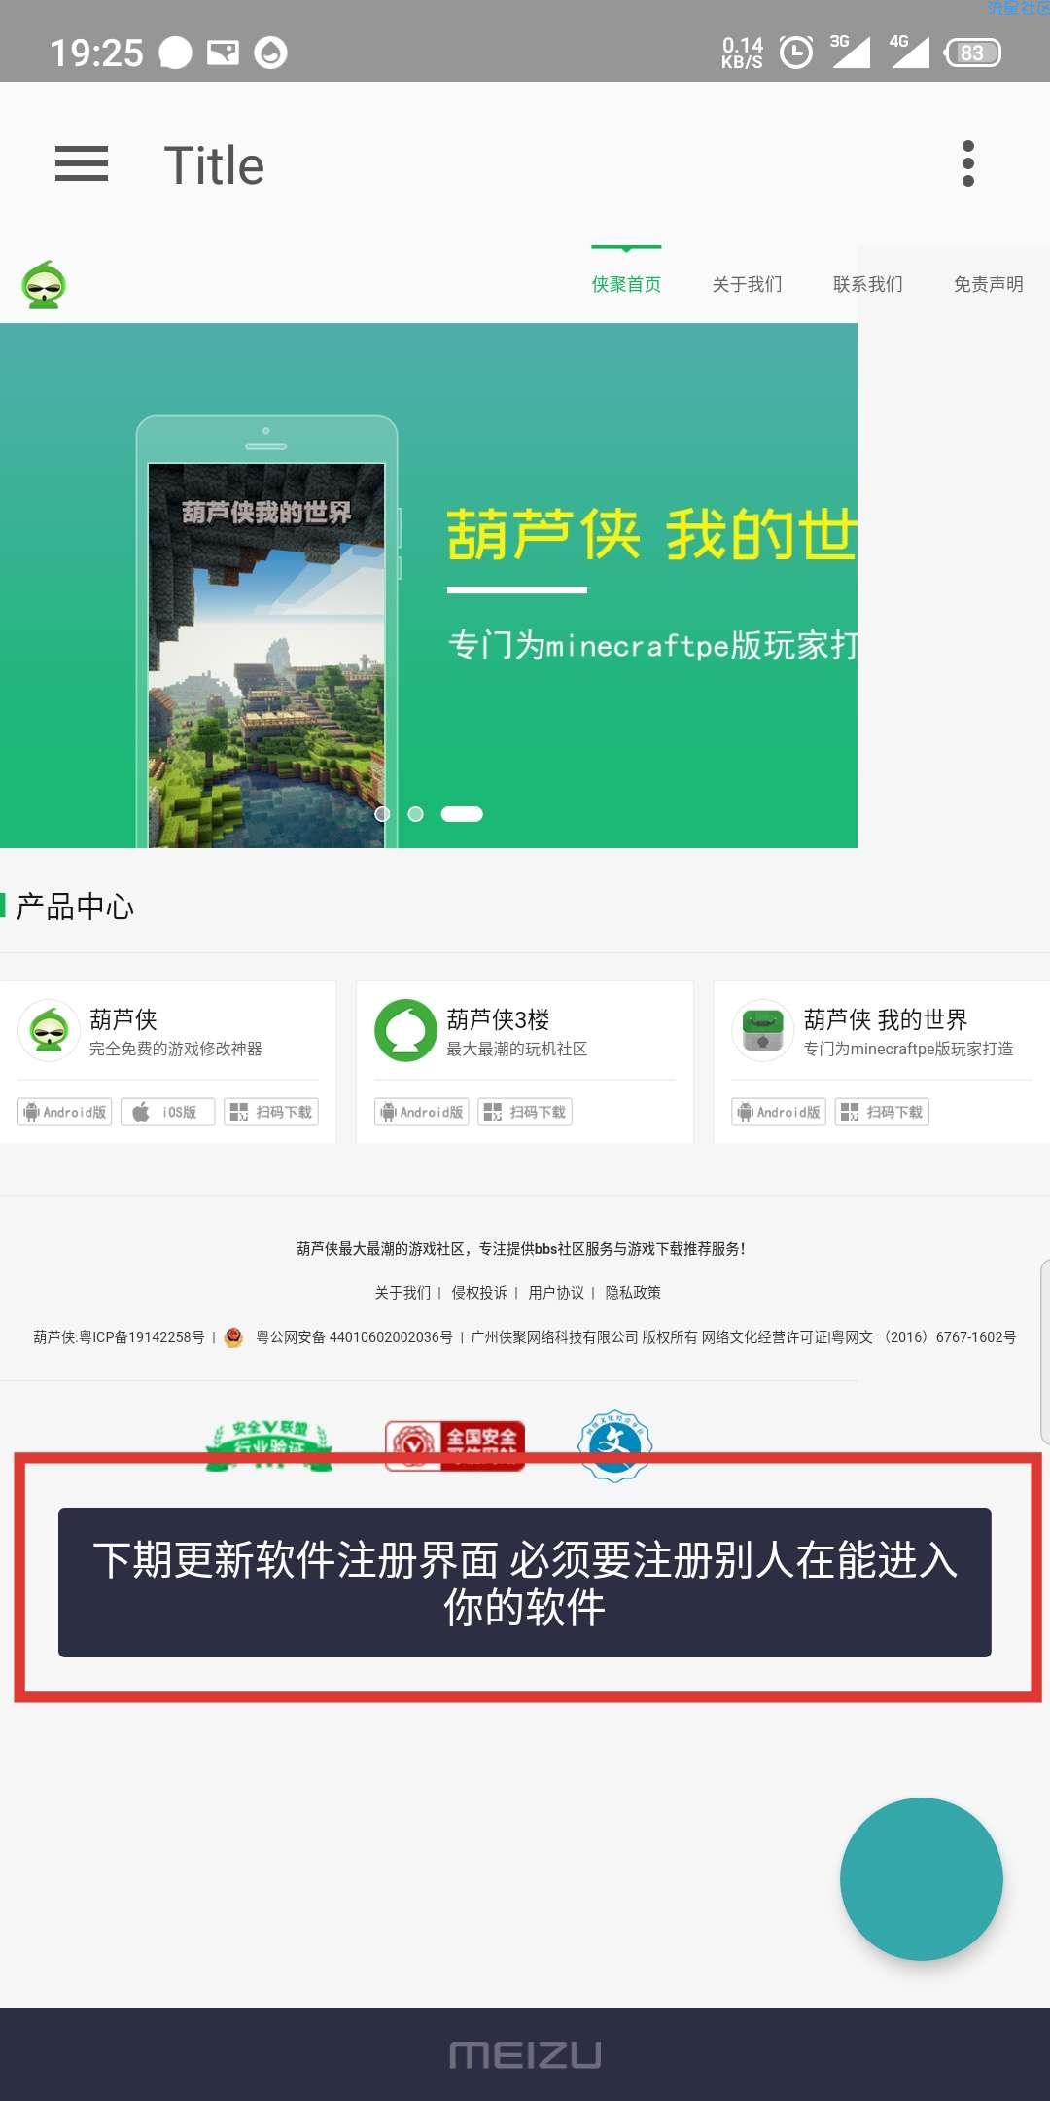
Task: Select the first round carousel dot
Action: click(x=383, y=814)
